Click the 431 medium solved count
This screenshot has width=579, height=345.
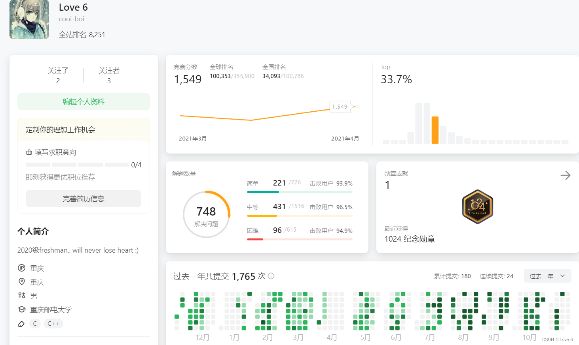(279, 206)
